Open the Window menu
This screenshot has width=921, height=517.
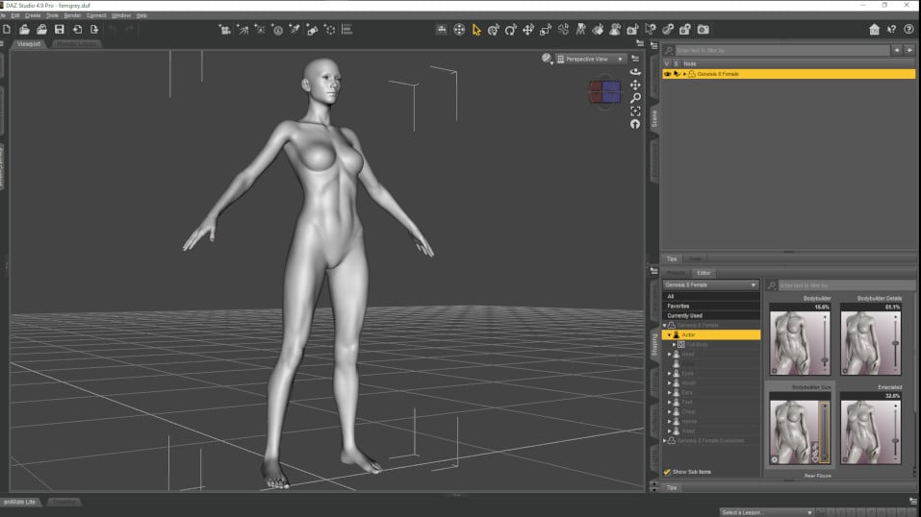point(120,15)
